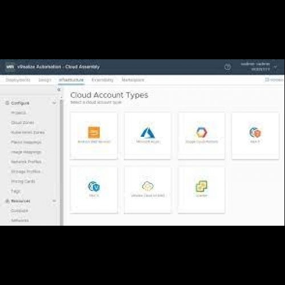Image resolution: width=285 pixels, height=285 pixels.
Task: Pick the vCenter account type icon
Action: pos(202,186)
